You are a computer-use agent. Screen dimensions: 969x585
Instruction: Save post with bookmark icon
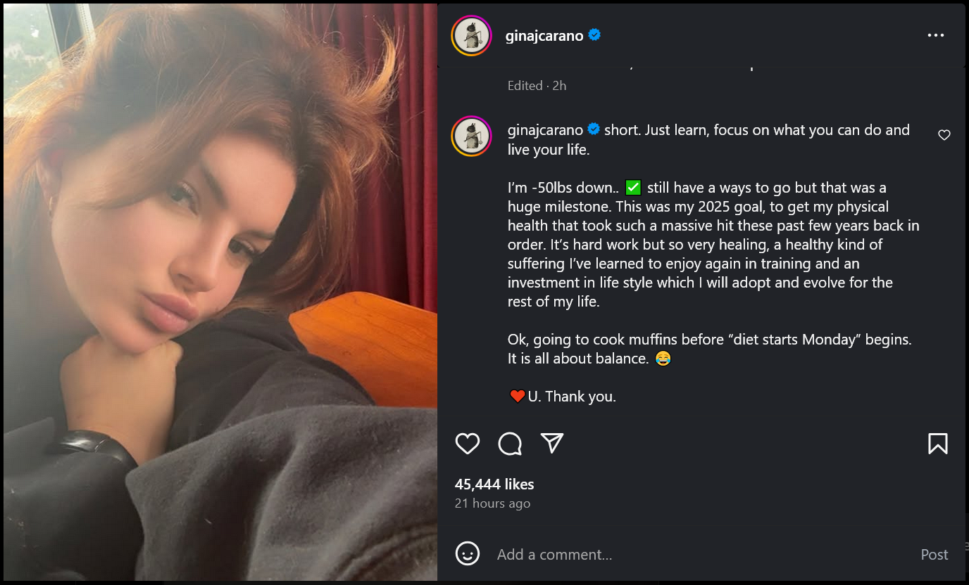(937, 444)
